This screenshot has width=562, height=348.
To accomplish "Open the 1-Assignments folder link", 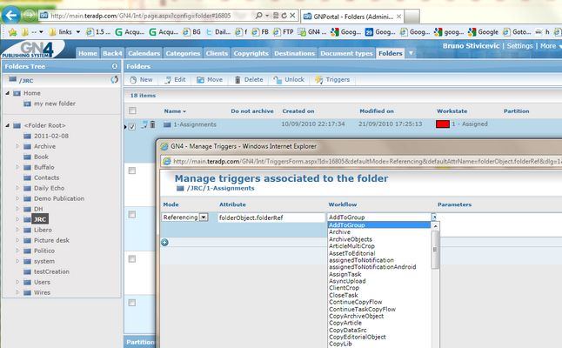I will tap(195, 124).
